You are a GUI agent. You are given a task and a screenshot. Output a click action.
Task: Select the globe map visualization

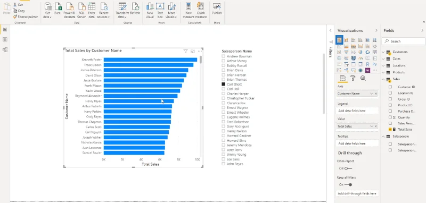(339, 58)
